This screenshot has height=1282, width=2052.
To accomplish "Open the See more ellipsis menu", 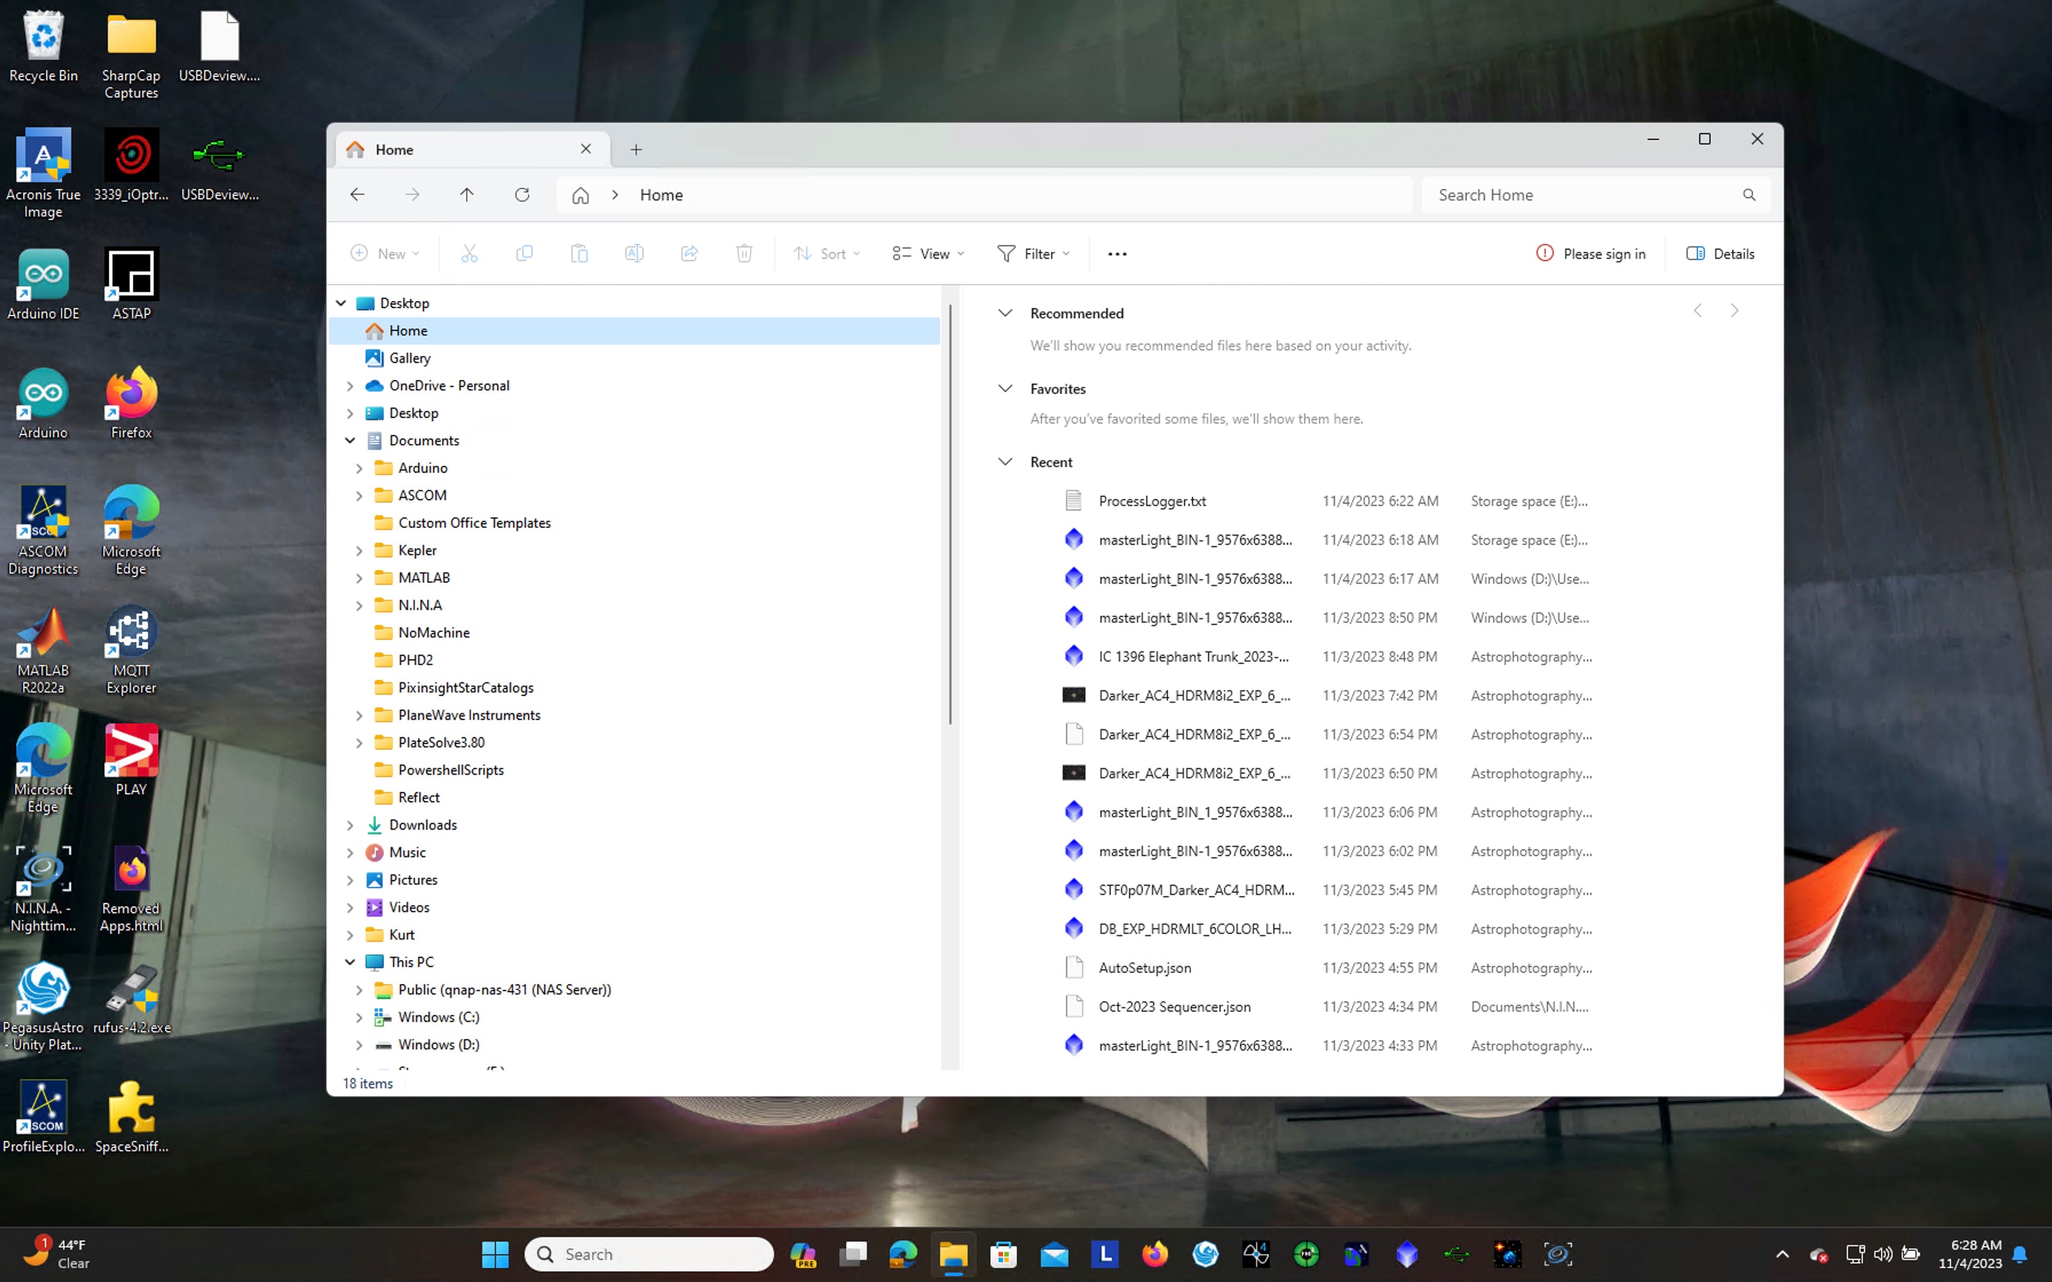I will click(1116, 254).
